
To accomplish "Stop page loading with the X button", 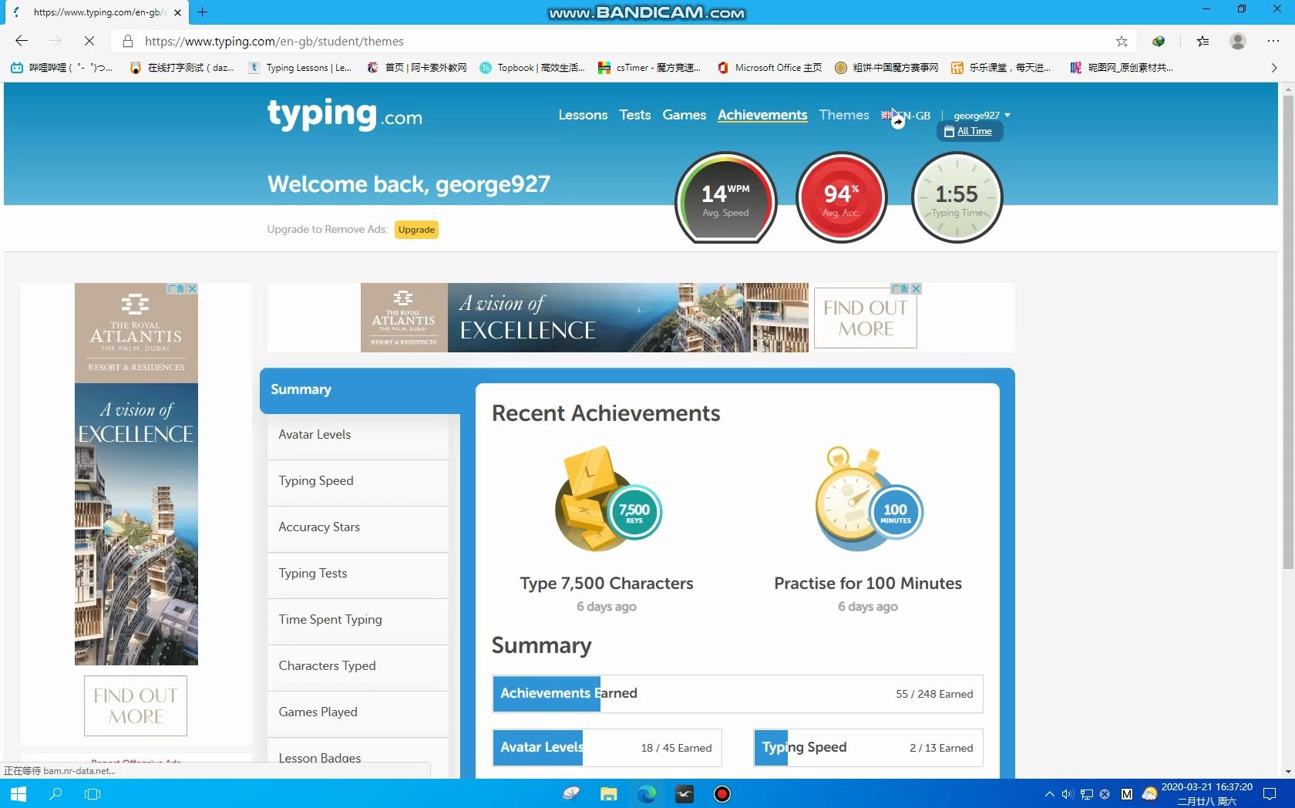I will click(89, 41).
